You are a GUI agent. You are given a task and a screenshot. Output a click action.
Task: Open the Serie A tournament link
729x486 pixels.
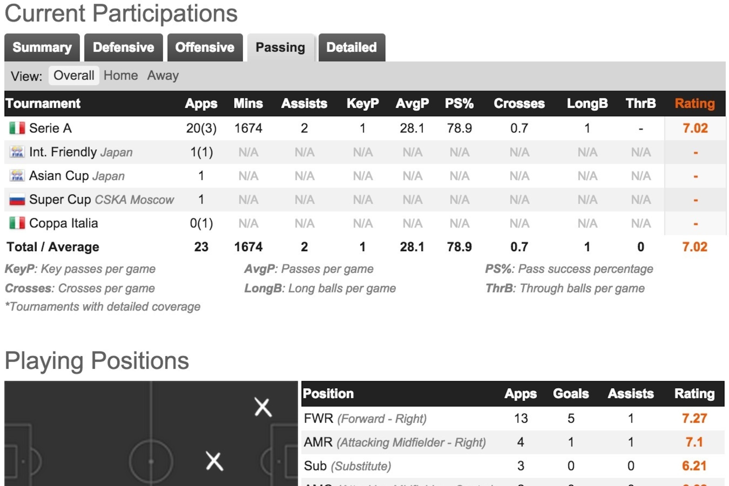(x=50, y=128)
